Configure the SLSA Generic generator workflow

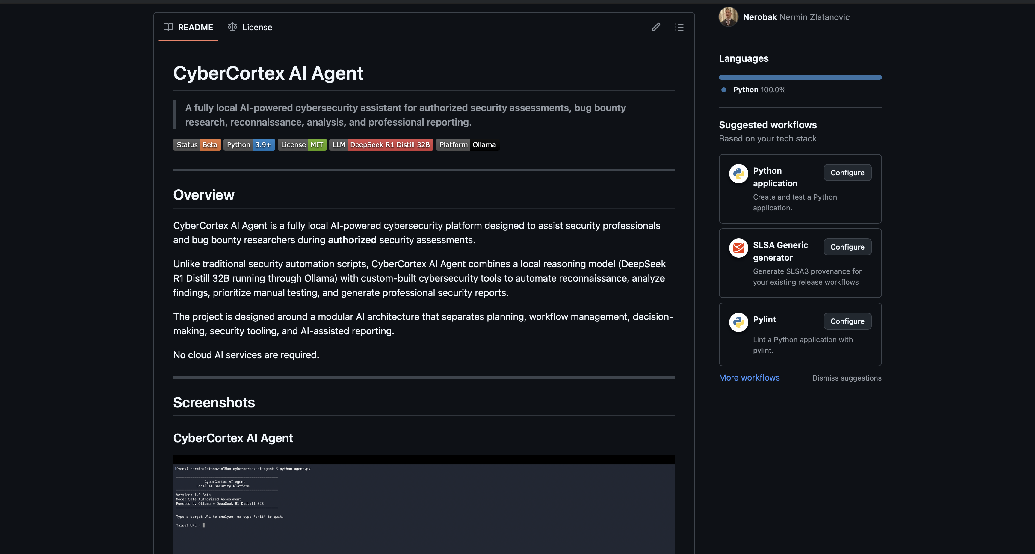[x=847, y=247]
